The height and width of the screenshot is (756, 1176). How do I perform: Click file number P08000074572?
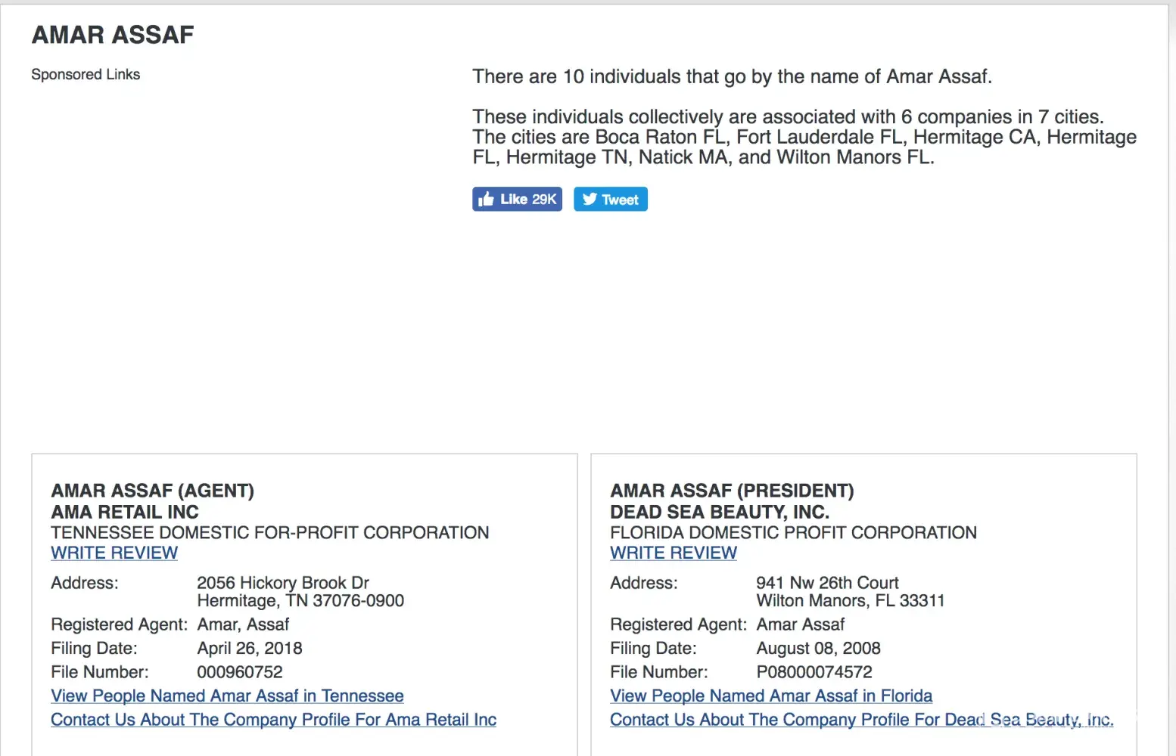click(x=814, y=672)
